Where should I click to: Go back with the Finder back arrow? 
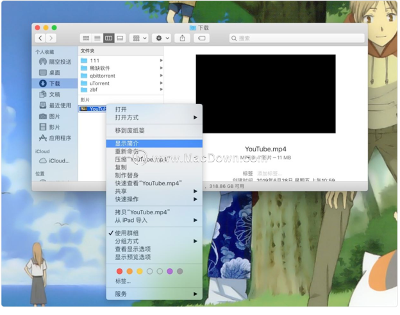(40, 38)
